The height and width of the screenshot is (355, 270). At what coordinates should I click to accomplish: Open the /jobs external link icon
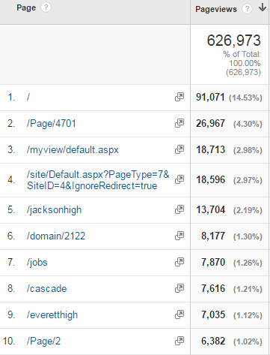click(180, 262)
